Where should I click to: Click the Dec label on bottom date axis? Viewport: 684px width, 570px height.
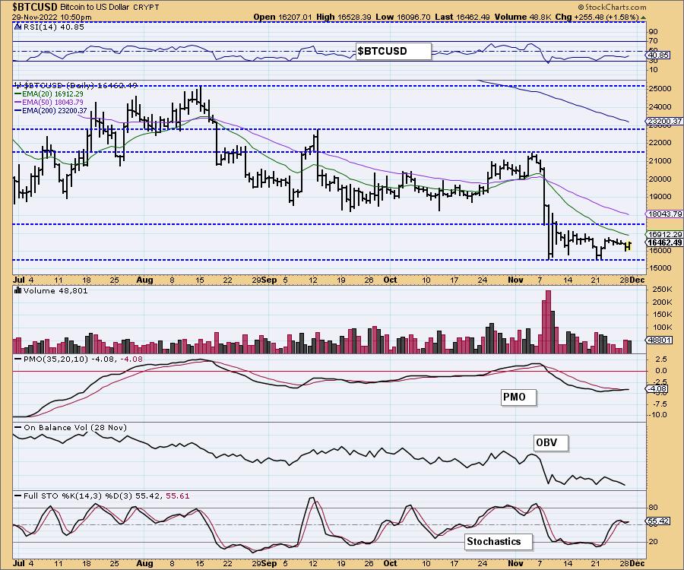(638, 563)
